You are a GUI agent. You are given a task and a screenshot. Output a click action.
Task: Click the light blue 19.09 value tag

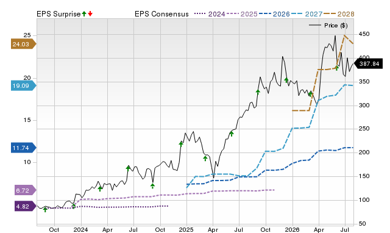[23, 85]
